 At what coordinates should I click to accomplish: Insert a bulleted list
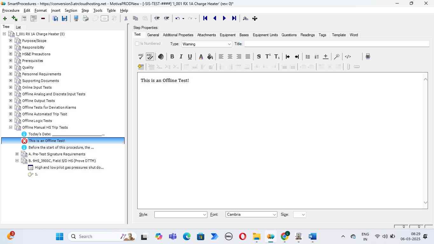click(x=308, y=57)
